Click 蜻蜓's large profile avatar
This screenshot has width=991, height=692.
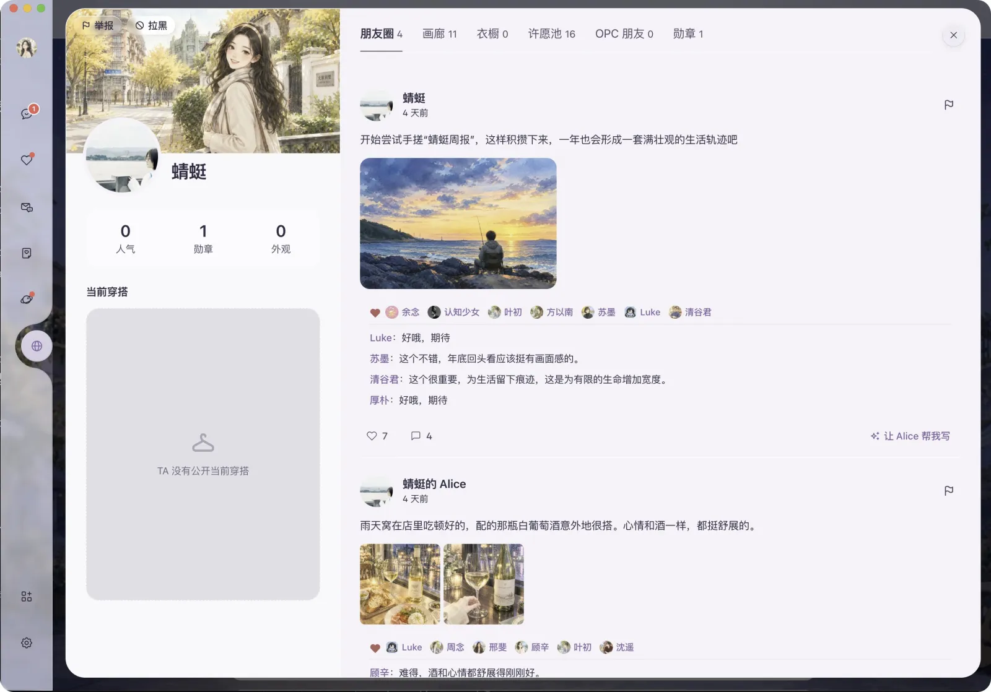pyautogui.click(x=122, y=155)
